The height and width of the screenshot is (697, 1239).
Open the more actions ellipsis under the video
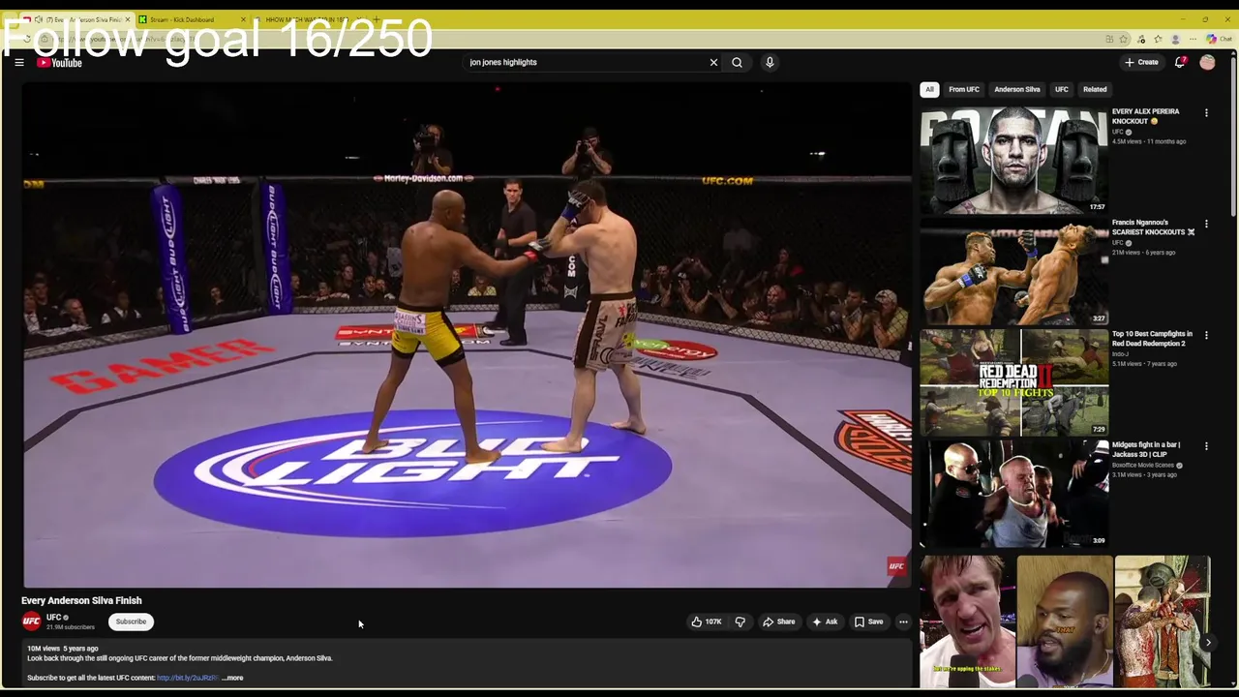pyautogui.click(x=903, y=621)
